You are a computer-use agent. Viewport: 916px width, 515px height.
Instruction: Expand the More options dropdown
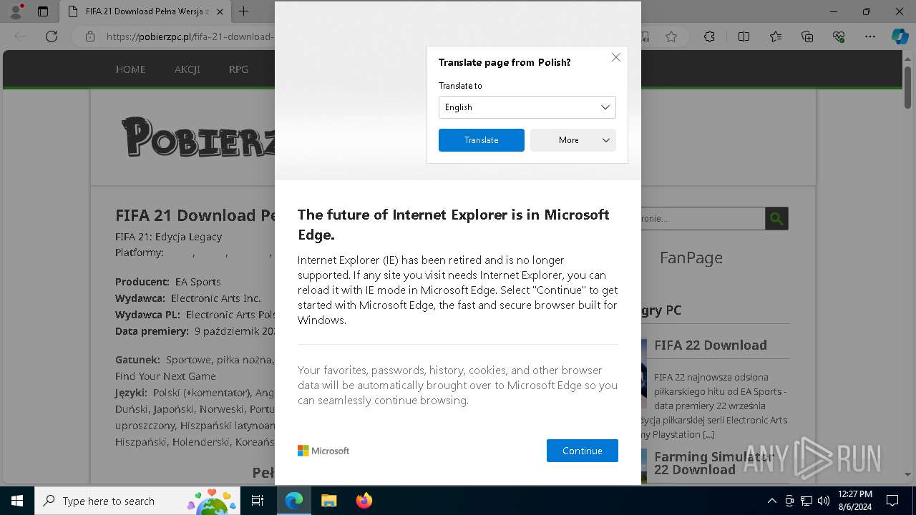coord(572,140)
